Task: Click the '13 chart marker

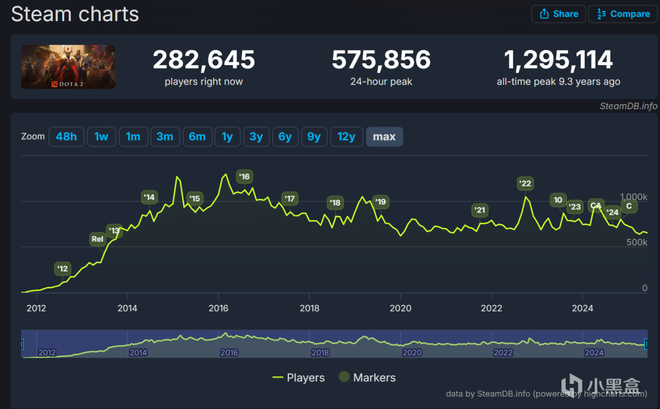Action: click(114, 231)
